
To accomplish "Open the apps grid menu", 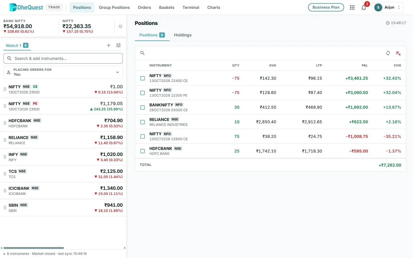I will [x=352, y=7].
